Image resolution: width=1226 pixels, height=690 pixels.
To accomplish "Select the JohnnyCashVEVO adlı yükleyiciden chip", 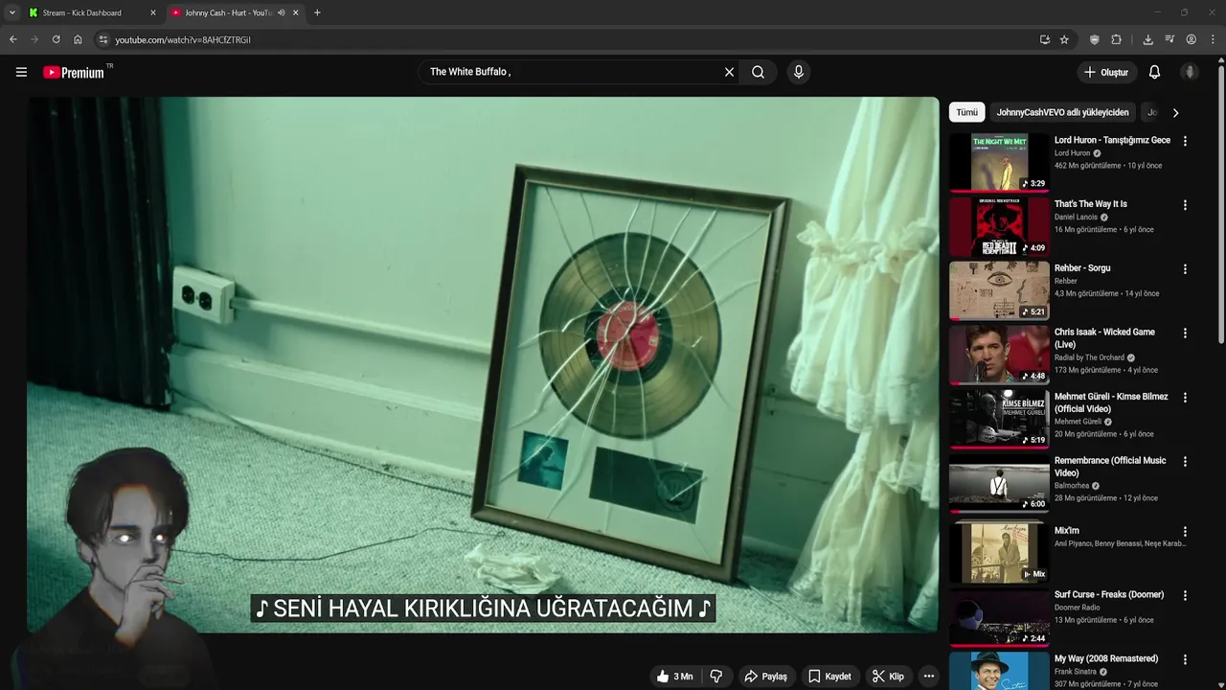I will [x=1062, y=112].
